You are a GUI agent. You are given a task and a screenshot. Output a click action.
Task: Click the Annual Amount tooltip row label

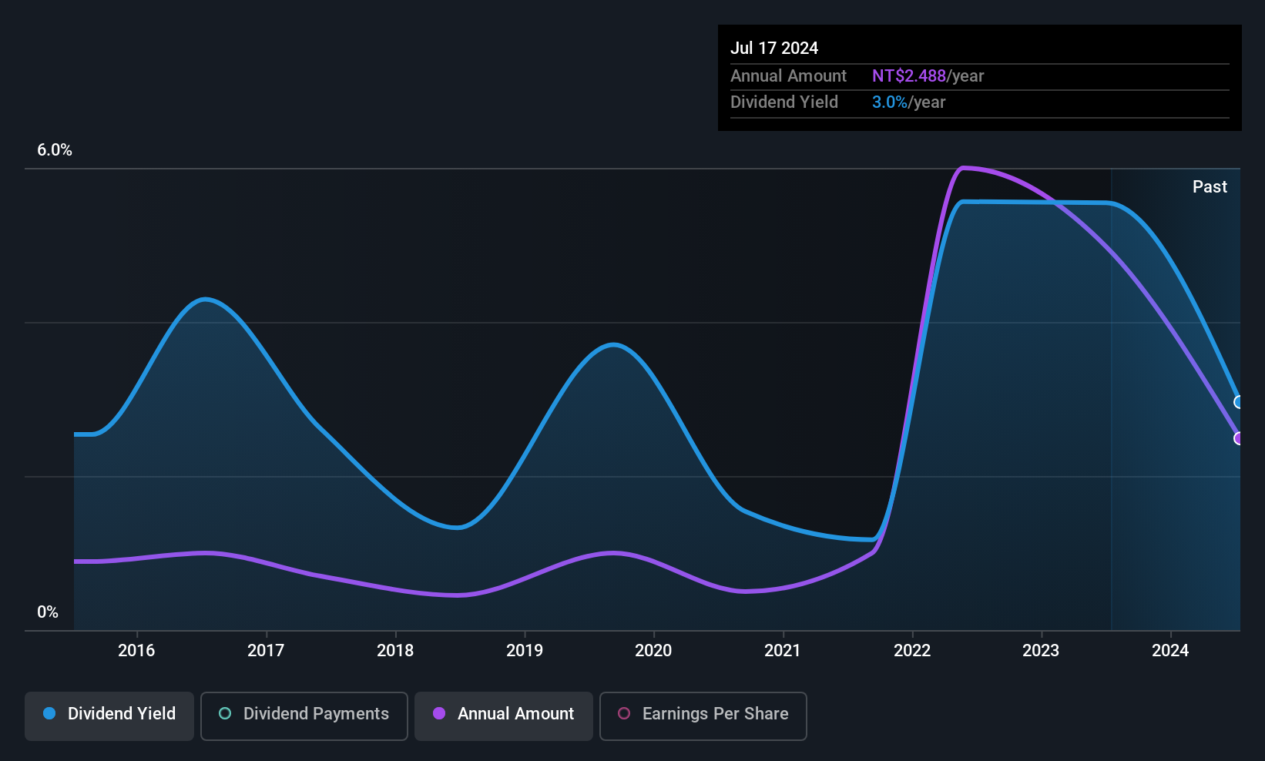point(788,76)
